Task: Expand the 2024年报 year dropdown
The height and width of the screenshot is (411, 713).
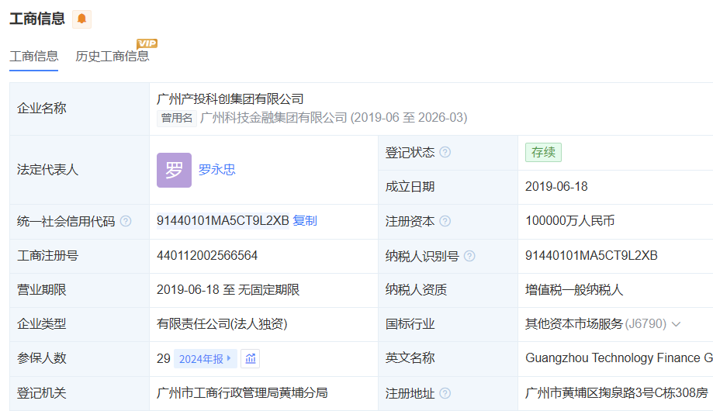Action: pos(206,358)
